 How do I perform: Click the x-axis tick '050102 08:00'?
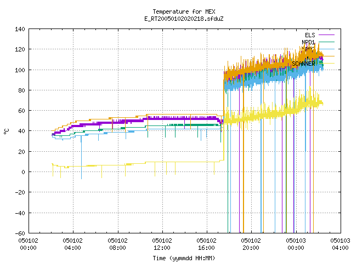(x=117, y=244)
